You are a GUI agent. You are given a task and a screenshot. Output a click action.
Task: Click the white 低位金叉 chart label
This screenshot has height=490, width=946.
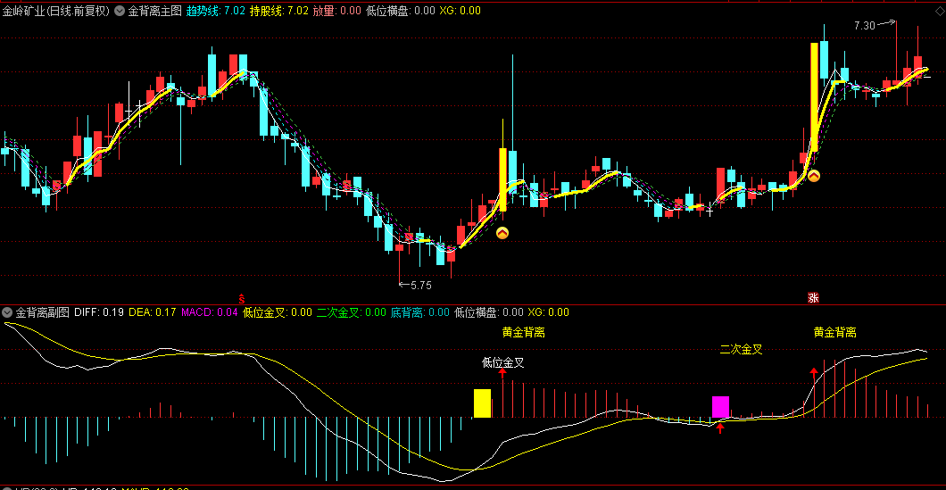pyautogui.click(x=502, y=362)
